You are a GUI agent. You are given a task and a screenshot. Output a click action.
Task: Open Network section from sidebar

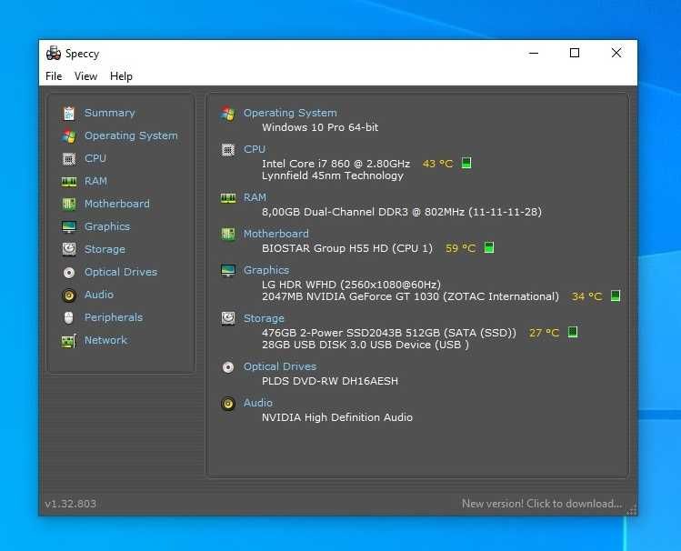click(105, 340)
